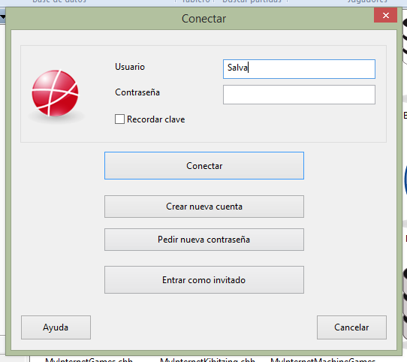Enable the Recordar clave checkbox
Viewport: 407px width, 362px height.
(x=119, y=119)
